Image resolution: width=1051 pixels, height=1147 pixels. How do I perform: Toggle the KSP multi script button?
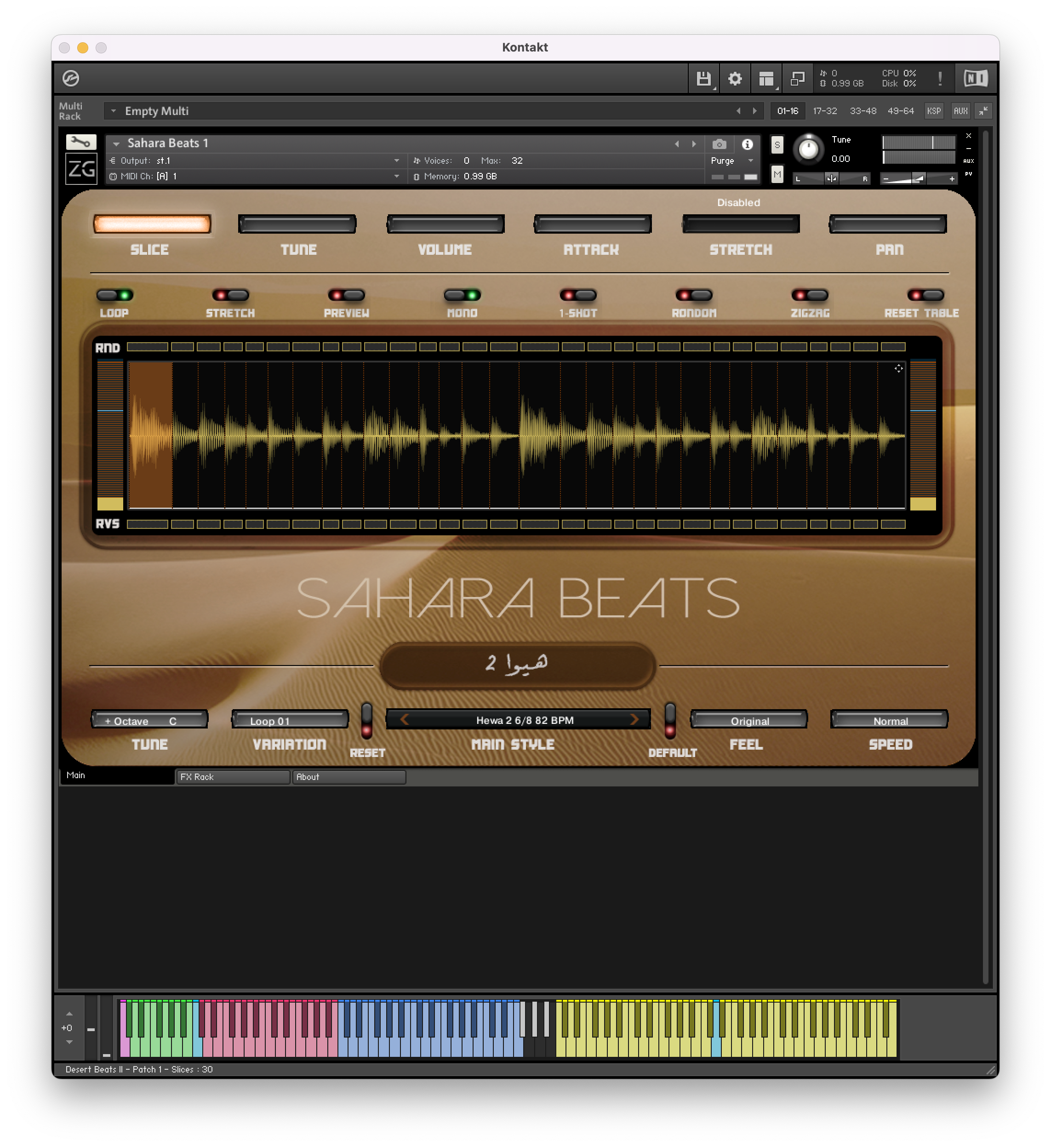point(933,111)
